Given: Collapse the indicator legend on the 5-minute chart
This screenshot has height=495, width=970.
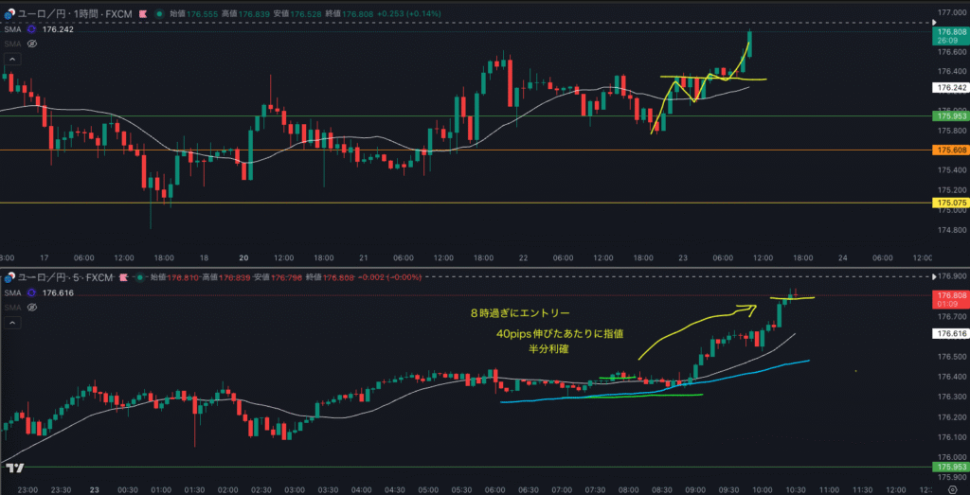Looking at the screenshot, I should [x=10, y=322].
